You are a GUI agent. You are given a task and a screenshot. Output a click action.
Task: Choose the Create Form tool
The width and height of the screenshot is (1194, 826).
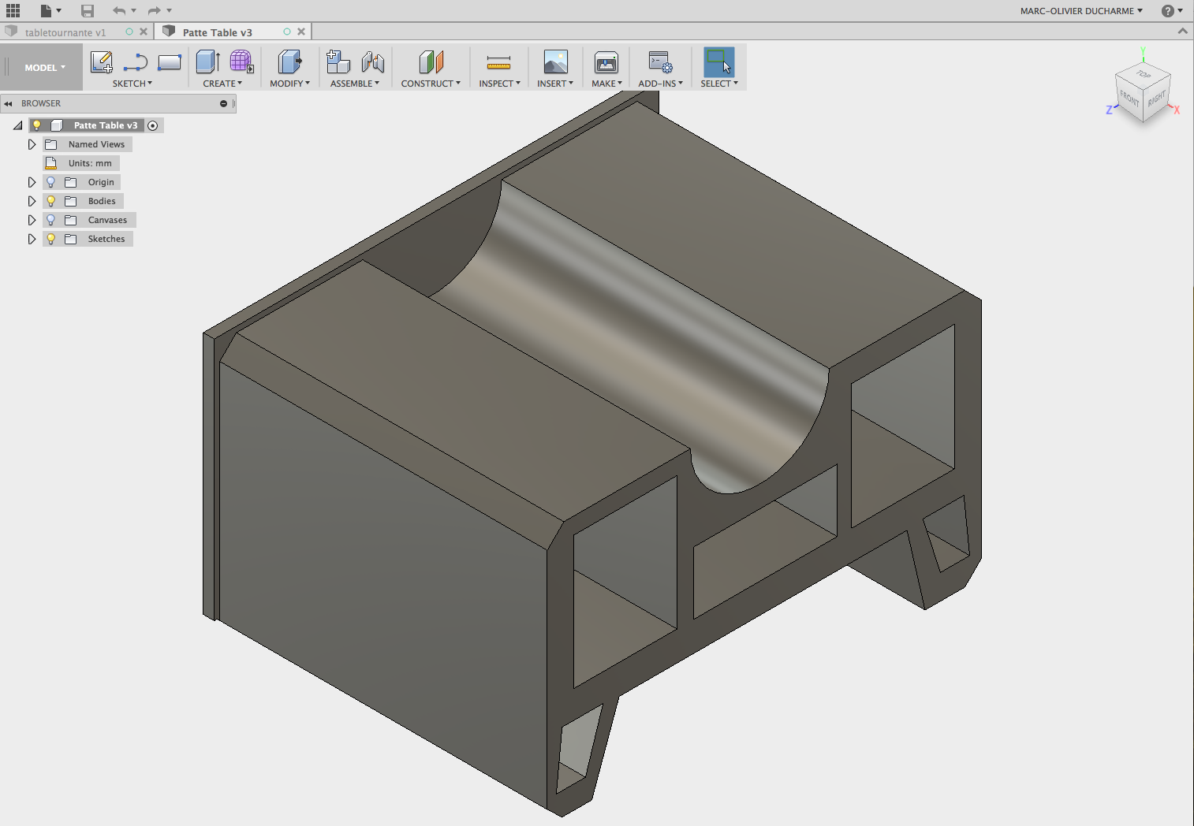click(x=241, y=62)
